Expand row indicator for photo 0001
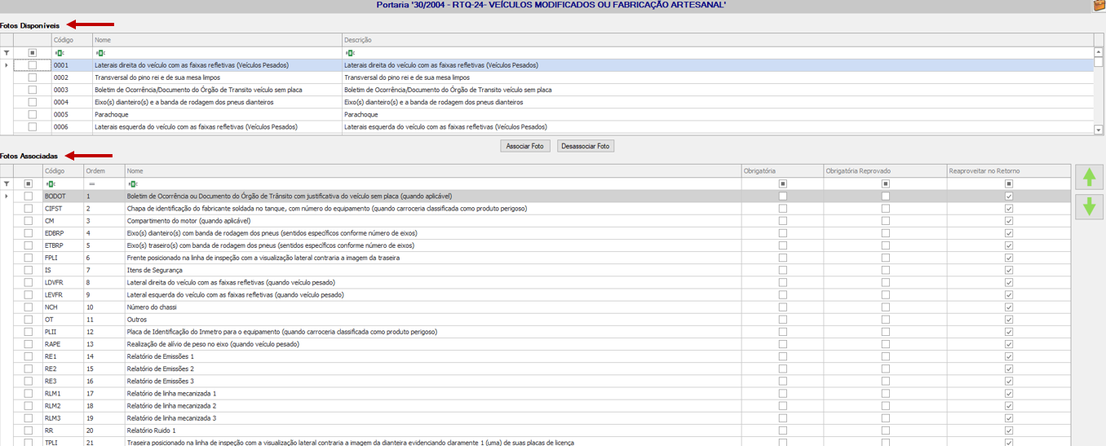1106x446 pixels. [x=7, y=65]
